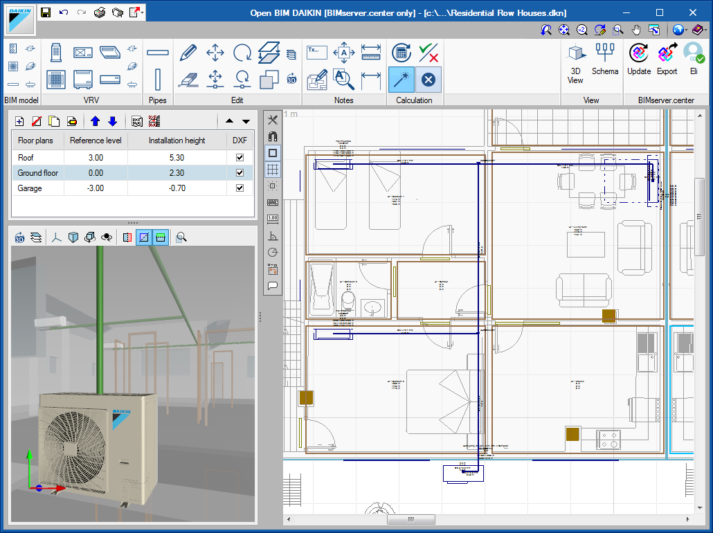
Task: Select the VRV wall-mounted unit icon
Action: click(x=110, y=80)
